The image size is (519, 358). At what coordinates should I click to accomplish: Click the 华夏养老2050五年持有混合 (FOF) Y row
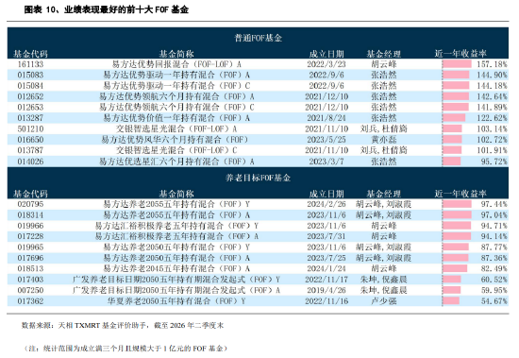coord(258,301)
